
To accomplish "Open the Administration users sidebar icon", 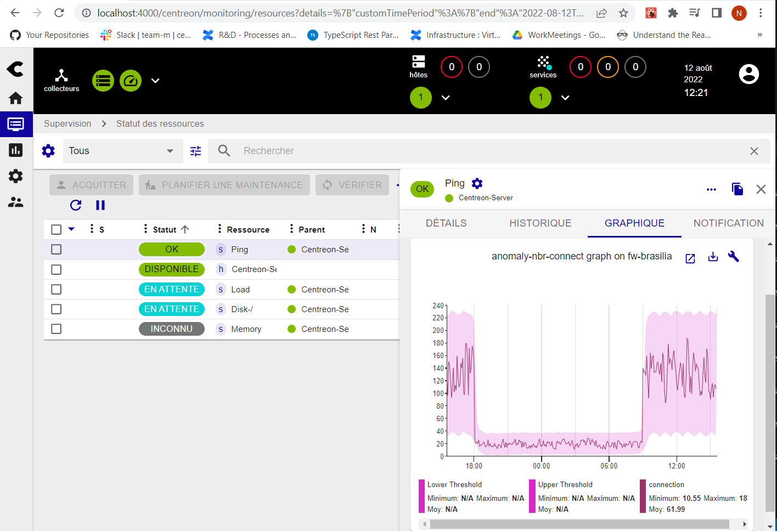I will (x=15, y=202).
